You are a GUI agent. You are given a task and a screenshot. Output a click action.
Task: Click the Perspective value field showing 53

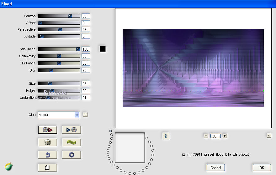click(86, 29)
